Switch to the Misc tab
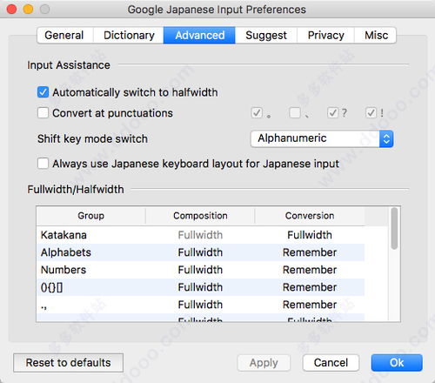 [376, 35]
